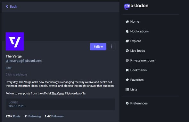Click the Mastodon logo
Viewport: 189px width, 122px height.
coord(136,6)
